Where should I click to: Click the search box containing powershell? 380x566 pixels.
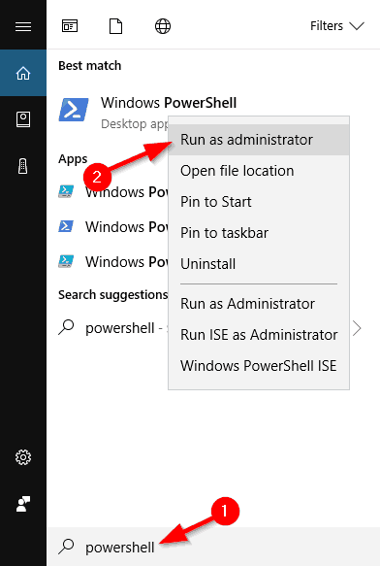pyautogui.click(x=213, y=547)
